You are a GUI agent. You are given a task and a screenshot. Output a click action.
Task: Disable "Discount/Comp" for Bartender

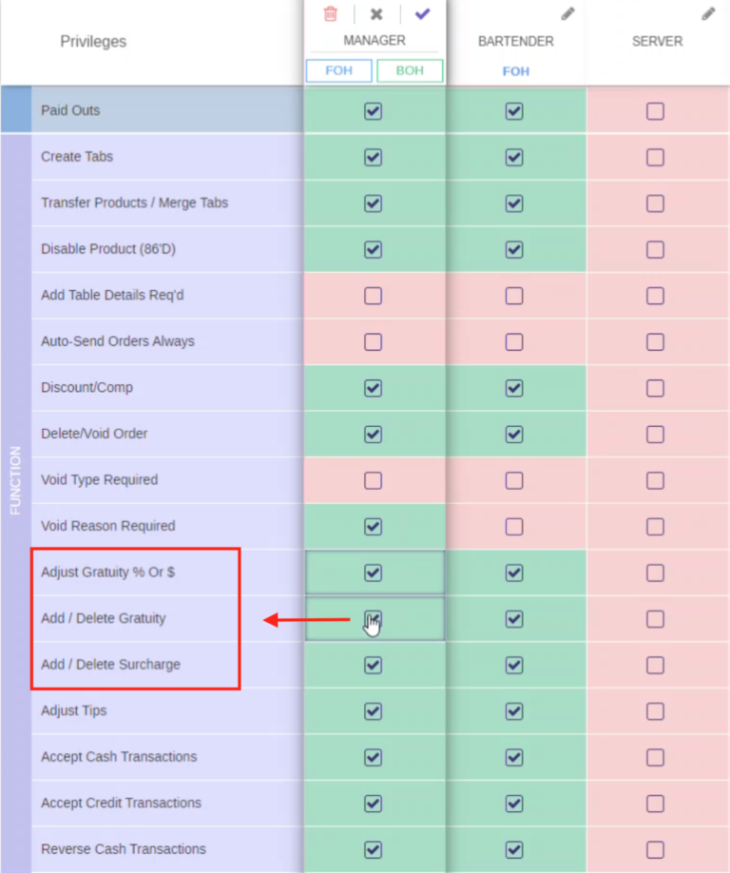point(513,388)
